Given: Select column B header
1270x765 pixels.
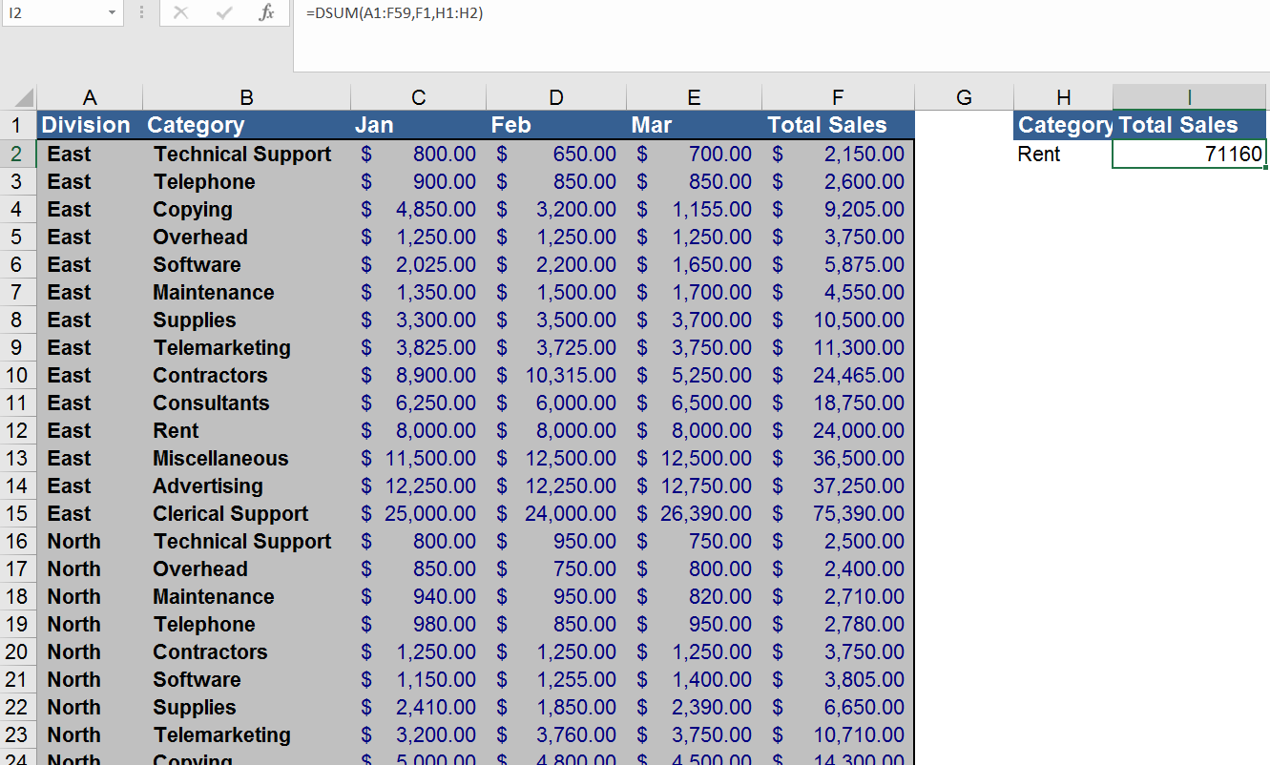Looking at the screenshot, I should [246, 97].
